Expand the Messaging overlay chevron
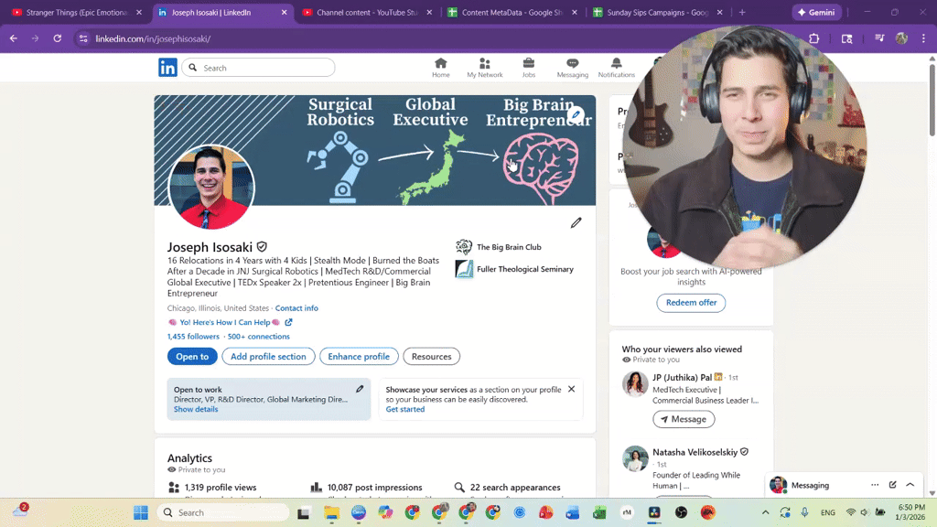This screenshot has width=937, height=527. (x=910, y=485)
